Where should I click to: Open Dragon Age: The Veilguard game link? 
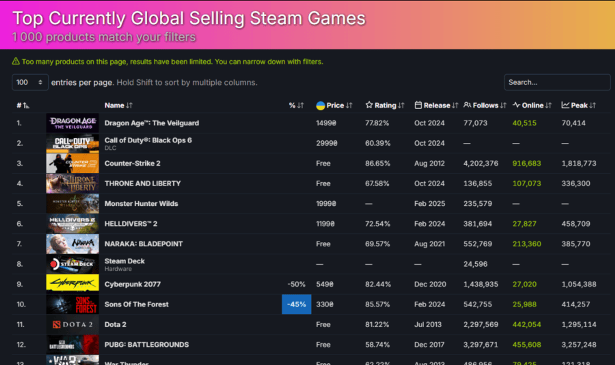click(152, 123)
